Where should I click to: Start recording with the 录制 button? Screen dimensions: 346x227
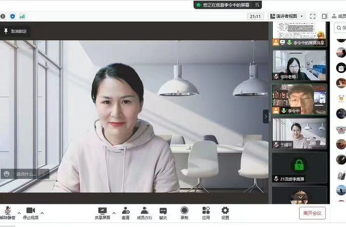point(184,213)
